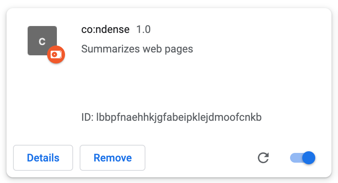Reload the co:ndense extension
The height and width of the screenshot is (183, 338).
[263, 158]
